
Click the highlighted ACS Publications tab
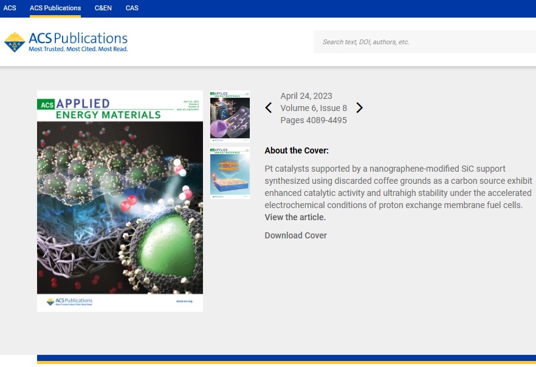(x=54, y=8)
